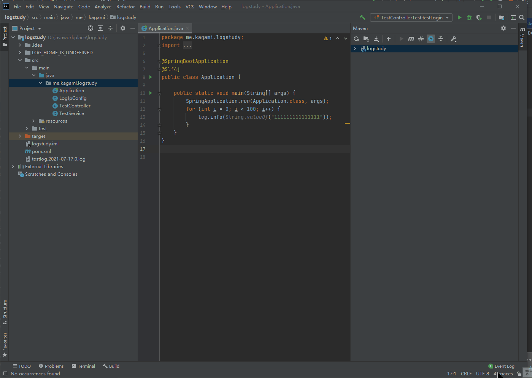This screenshot has height=378, width=532.
Task: Open Search Everywhere with the magnifier icon
Action: tap(521, 17)
